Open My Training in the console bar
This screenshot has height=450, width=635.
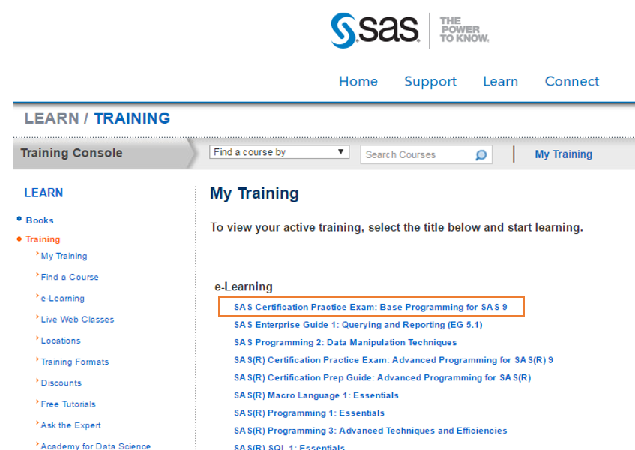pyautogui.click(x=563, y=154)
